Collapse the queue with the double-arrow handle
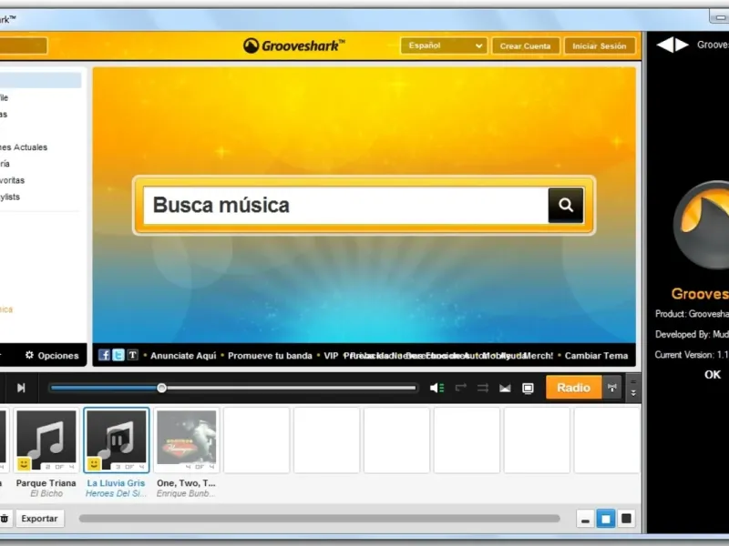Screen dimensions: 729x546 [x=633, y=388]
